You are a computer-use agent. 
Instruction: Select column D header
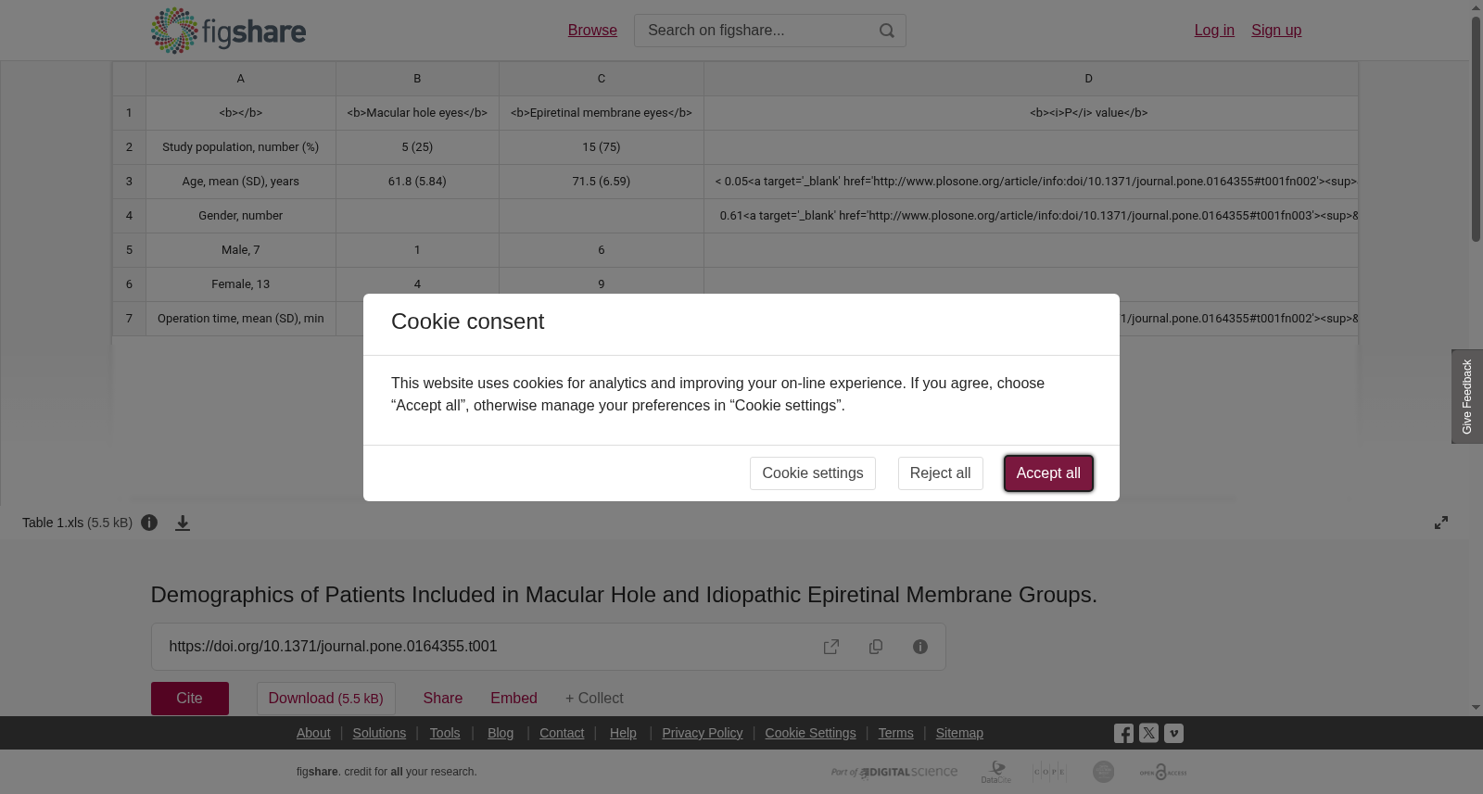pyautogui.click(x=1032, y=79)
